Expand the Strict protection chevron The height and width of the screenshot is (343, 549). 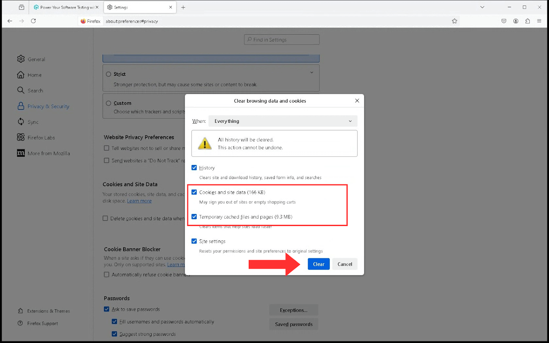[312, 72]
